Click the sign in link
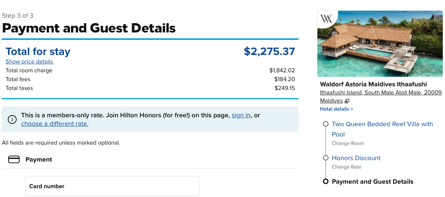The image size is (445, 197). (x=241, y=115)
